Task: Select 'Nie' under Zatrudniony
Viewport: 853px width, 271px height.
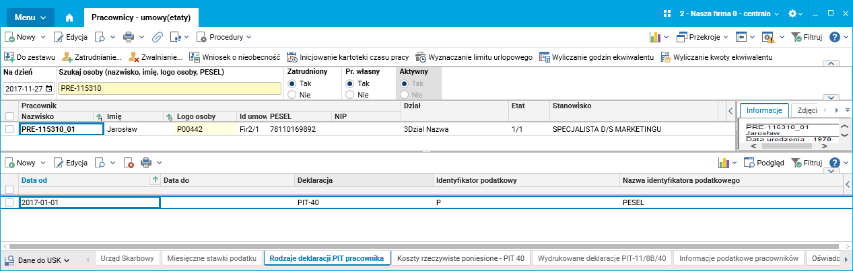Action: pos(292,95)
